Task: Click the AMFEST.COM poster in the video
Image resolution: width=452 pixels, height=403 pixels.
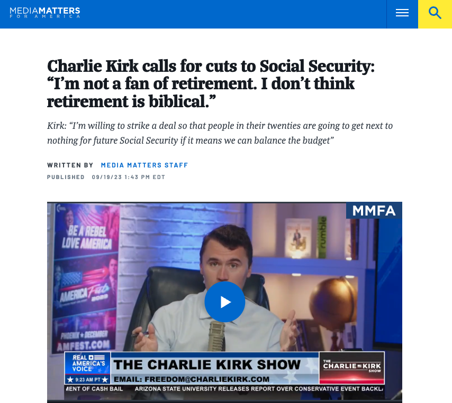Action: point(84,344)
